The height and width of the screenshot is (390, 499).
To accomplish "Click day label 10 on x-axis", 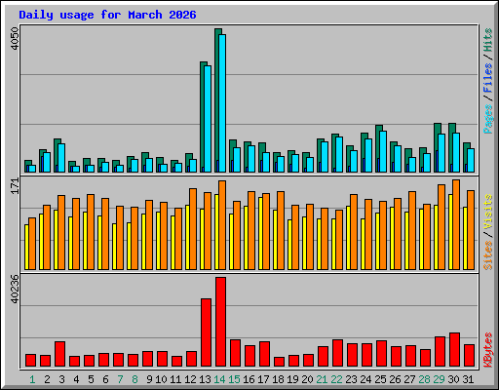I will [161, 379].
